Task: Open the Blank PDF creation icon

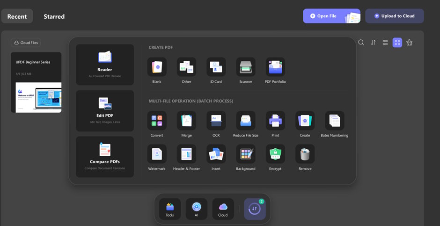Action: click(157, 67)
